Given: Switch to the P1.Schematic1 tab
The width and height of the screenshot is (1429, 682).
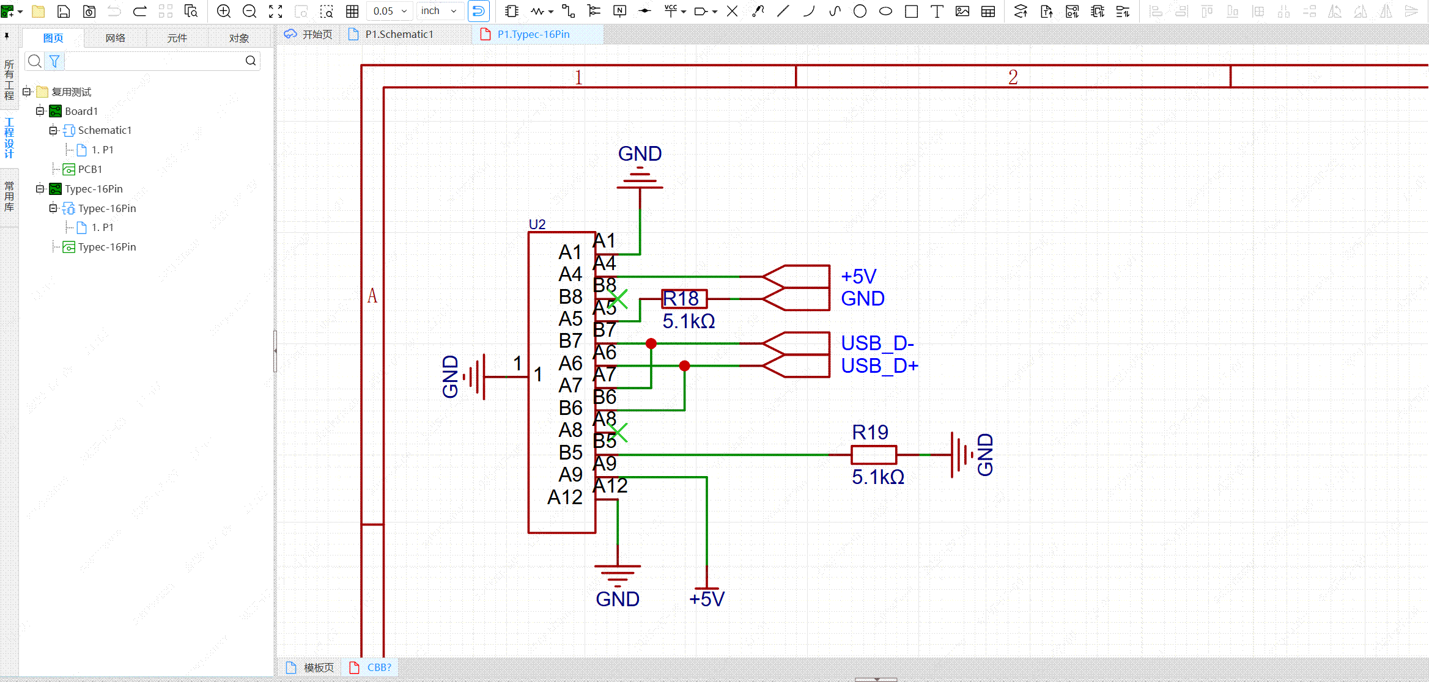Looking at the screenshot, I should click(399, 34).
